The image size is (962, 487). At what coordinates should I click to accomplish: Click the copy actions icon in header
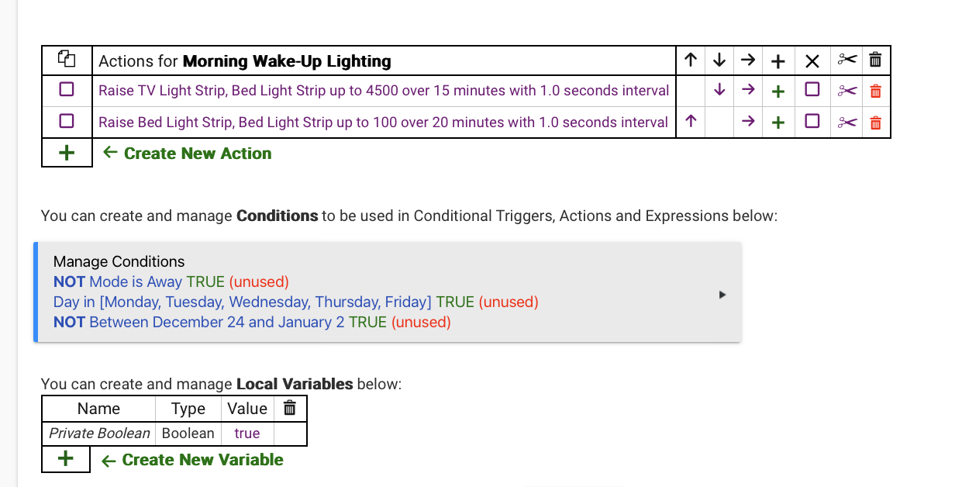67,60
